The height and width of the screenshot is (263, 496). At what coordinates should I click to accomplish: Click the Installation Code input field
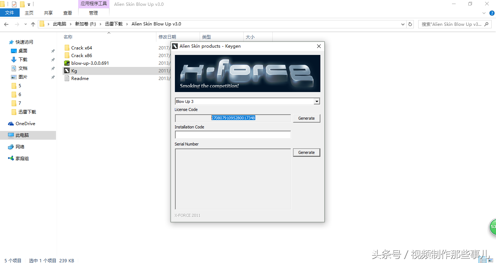pyautogui.click(x=233, y=135)
